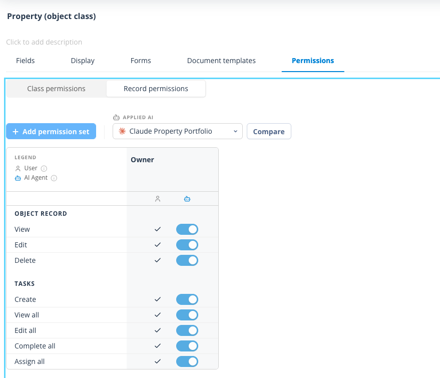Screen dimensions: 440x378
Task: Select the Permissions tab
Action: [x=313, y=61]
